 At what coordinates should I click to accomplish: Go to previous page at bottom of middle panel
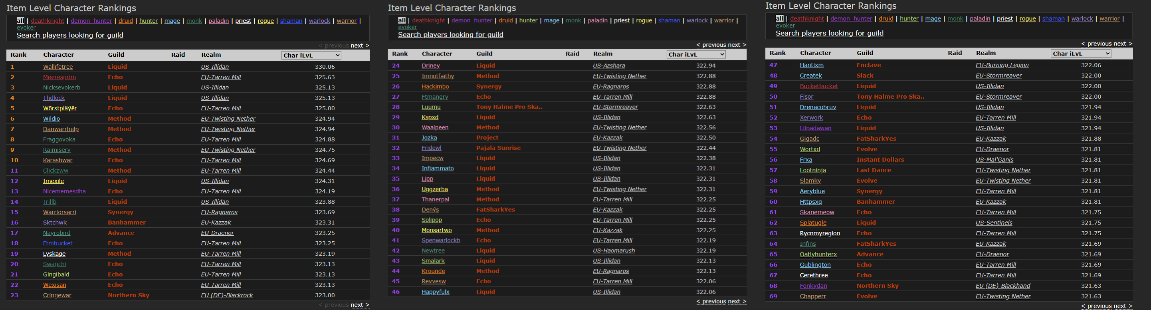[711, 301]
